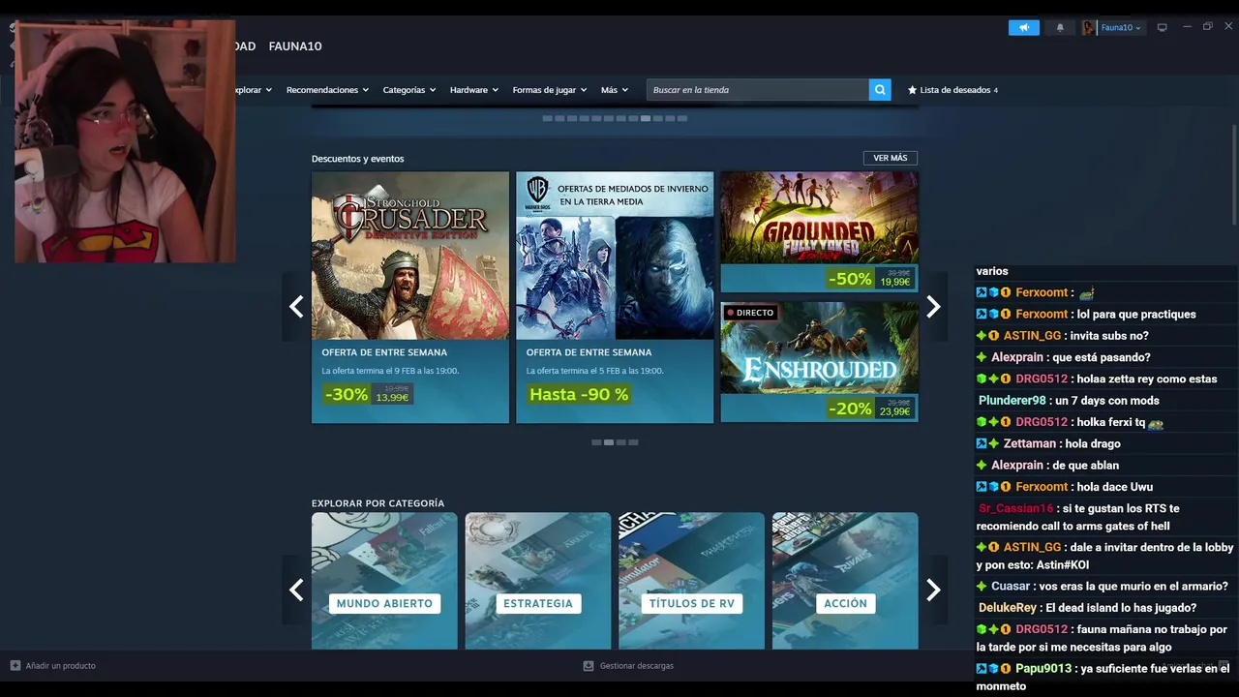The image size is (1239, 697).
Task: Open the notifications bell
Action: pyautogui.click(x=1060, y=27)
